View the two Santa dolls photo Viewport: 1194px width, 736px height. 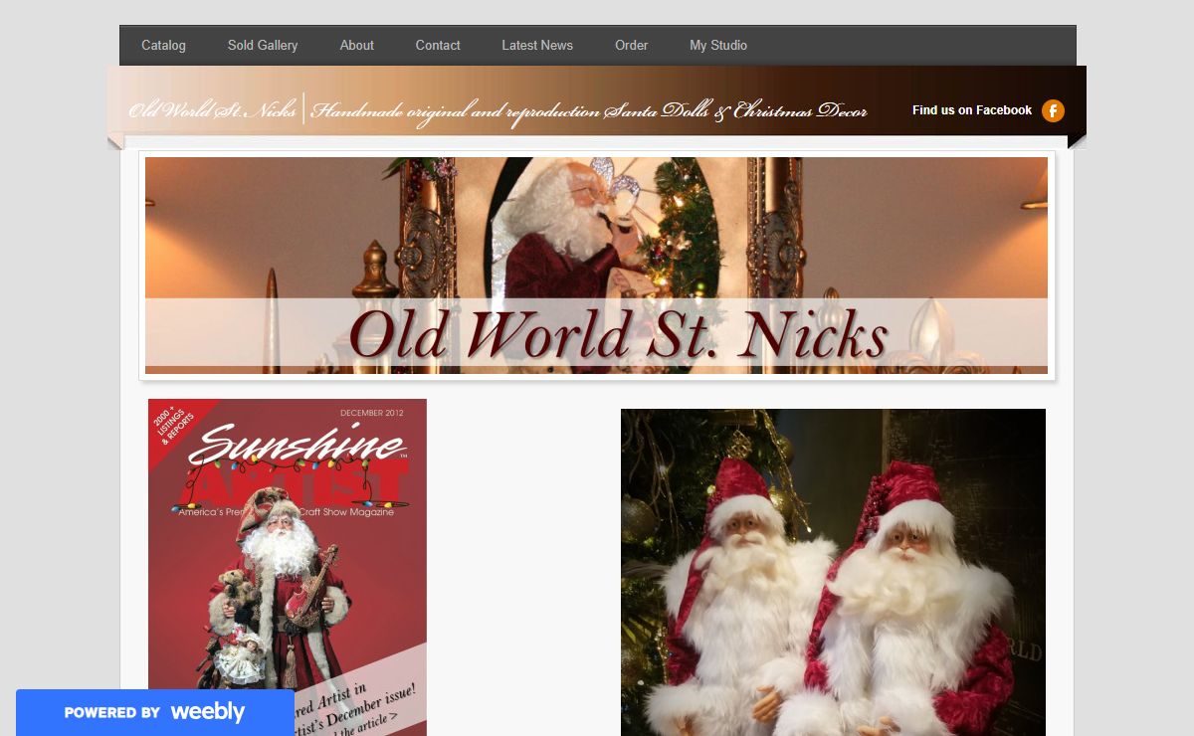(x=833, y=572)
